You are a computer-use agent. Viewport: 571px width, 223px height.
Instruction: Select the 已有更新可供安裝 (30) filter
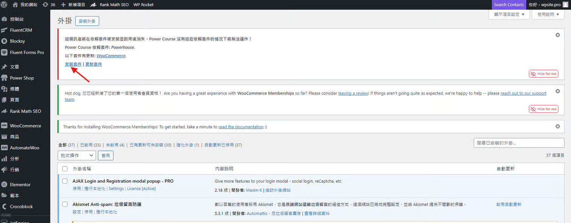(x=150, y=145)
